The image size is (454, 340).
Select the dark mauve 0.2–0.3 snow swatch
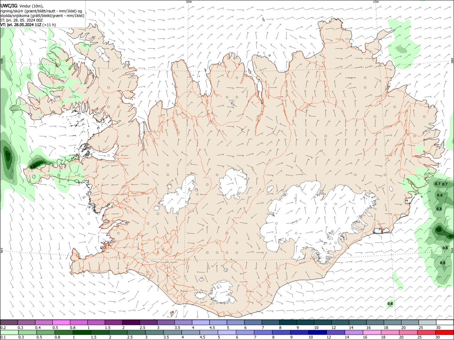[x=9, y=323]
